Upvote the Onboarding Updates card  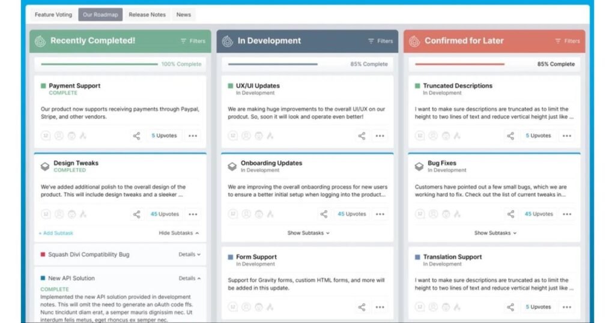coord(352,214)
